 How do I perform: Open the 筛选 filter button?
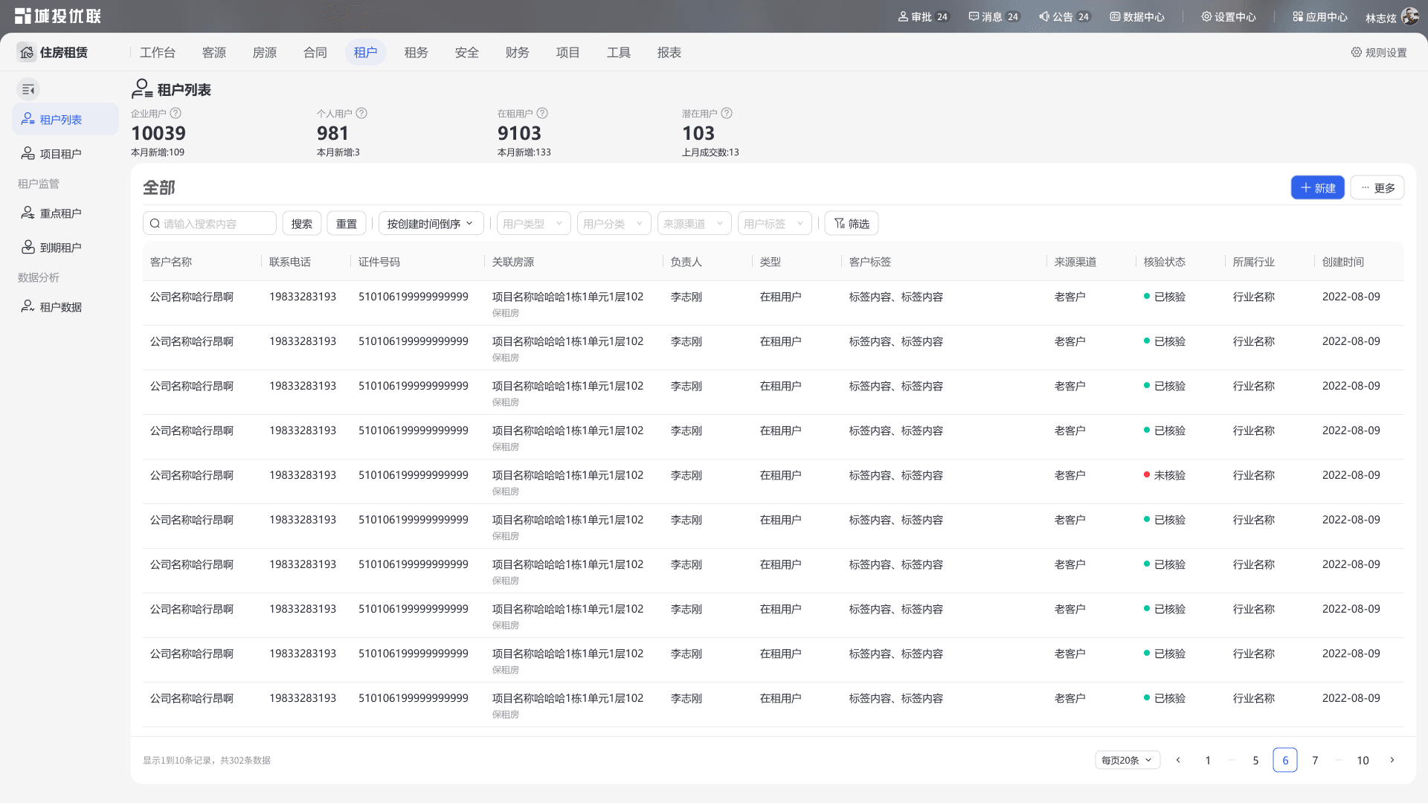852,224
